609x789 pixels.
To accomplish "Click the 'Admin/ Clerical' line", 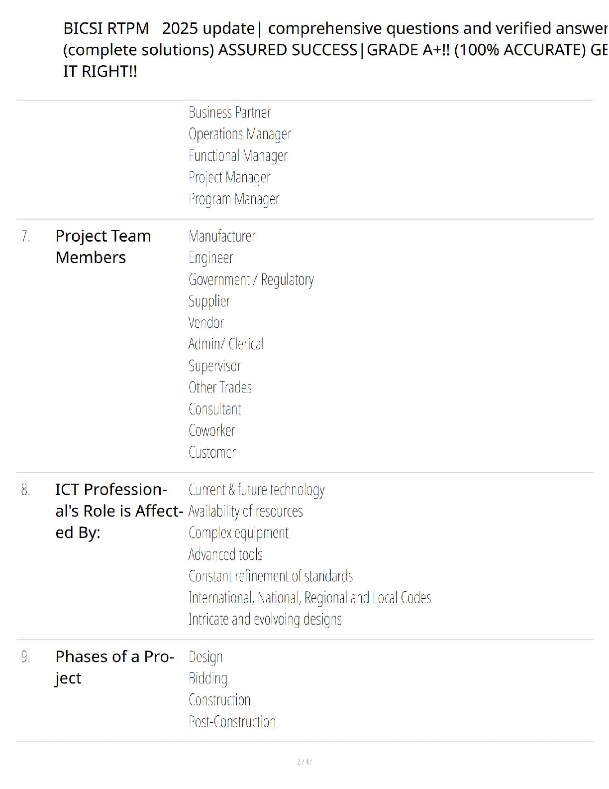I will click(226, 344).
